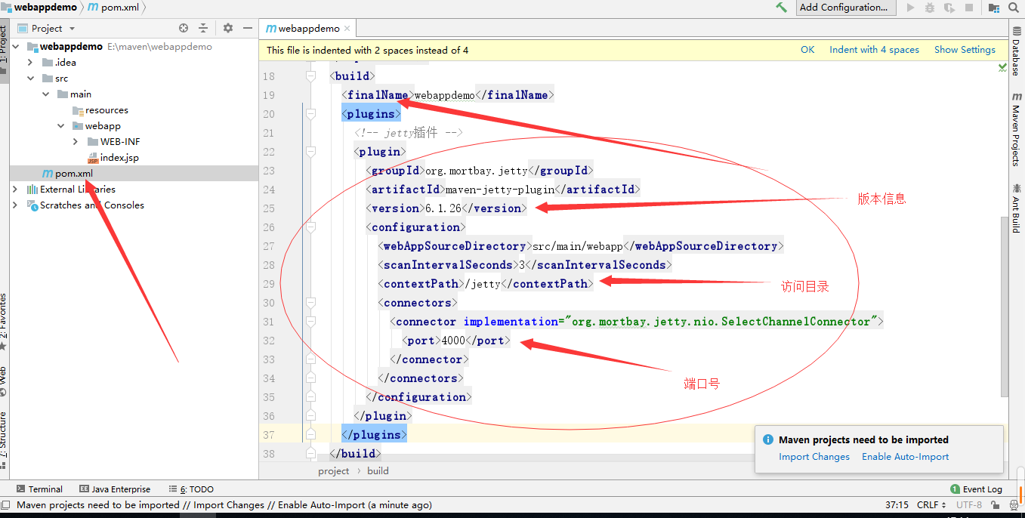
Task: Click the Run play icon
Action: (910, 8)
